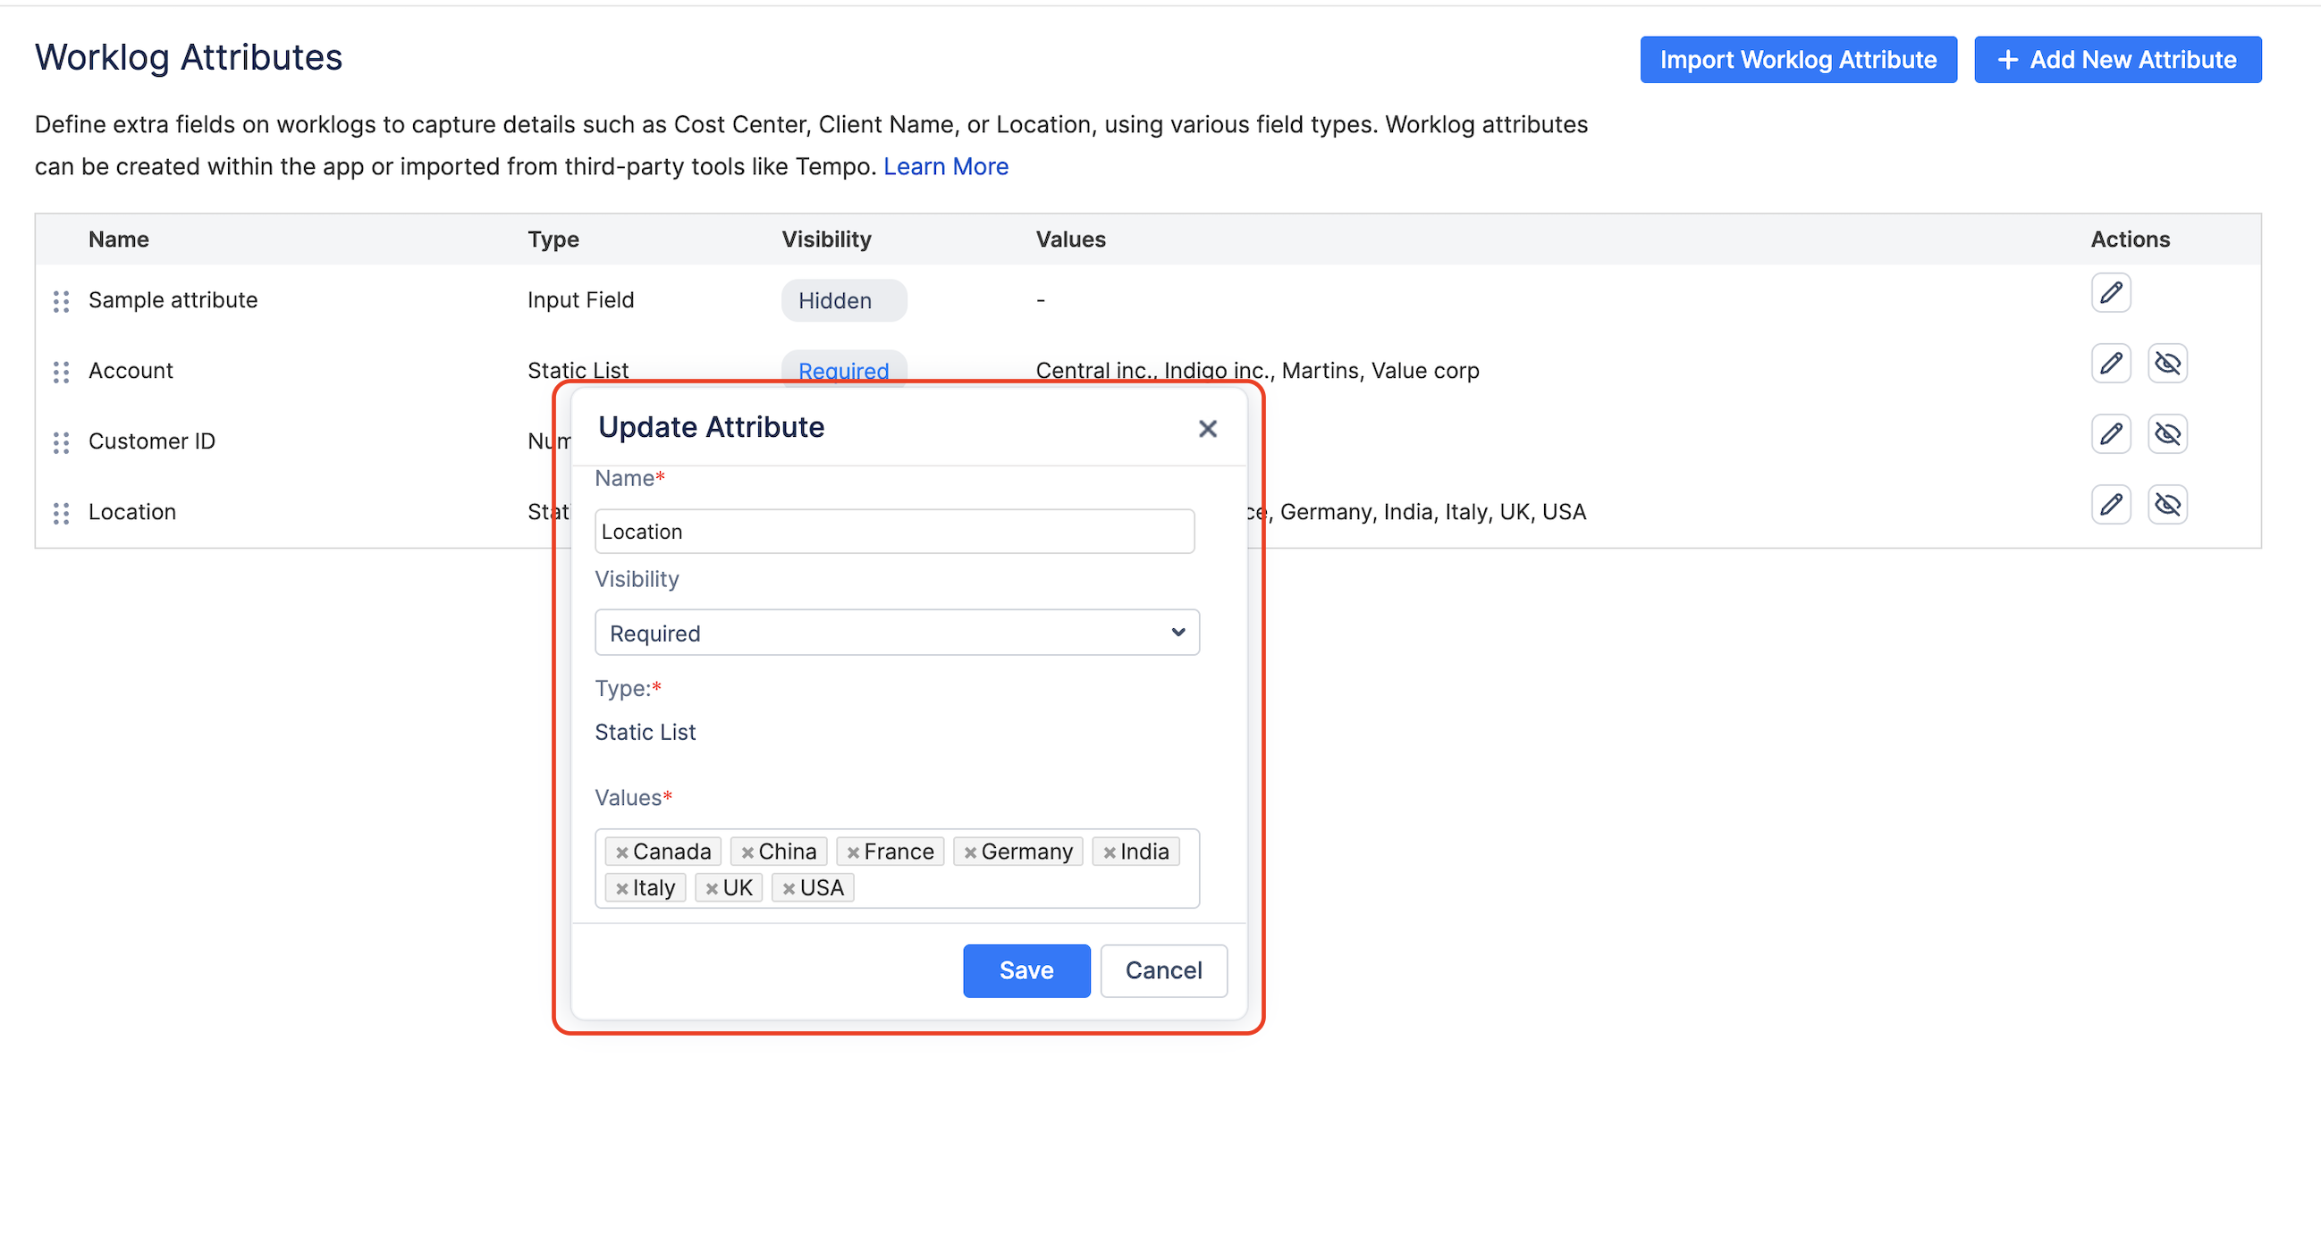
Task: Hide the Account attribute via eye icon
Action: pyautogui.click(x=2167, y=364)
